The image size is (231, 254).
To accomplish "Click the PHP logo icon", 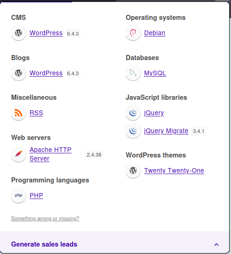I will pos(18,195).
